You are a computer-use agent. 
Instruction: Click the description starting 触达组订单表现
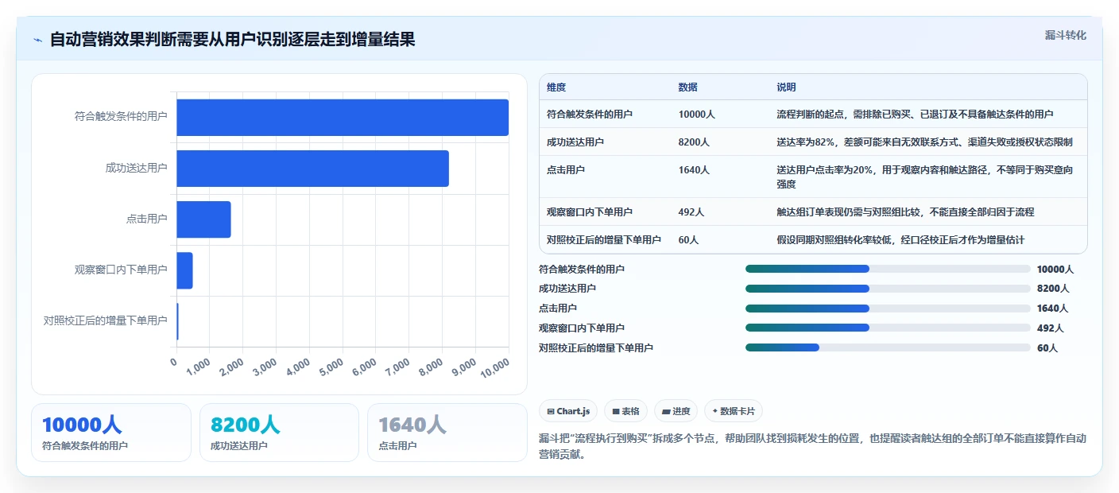(x=905, y=212)
